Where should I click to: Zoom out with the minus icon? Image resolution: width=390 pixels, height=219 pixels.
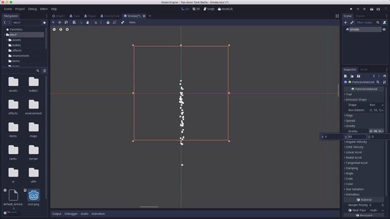54,29
